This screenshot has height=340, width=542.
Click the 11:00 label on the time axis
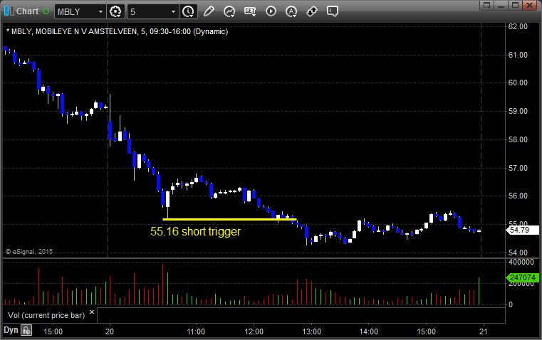point(196,331)
